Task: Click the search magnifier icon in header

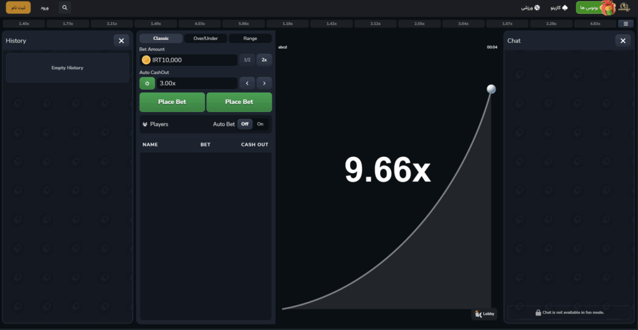Action: pyautogui.click(x=65, y=8)
